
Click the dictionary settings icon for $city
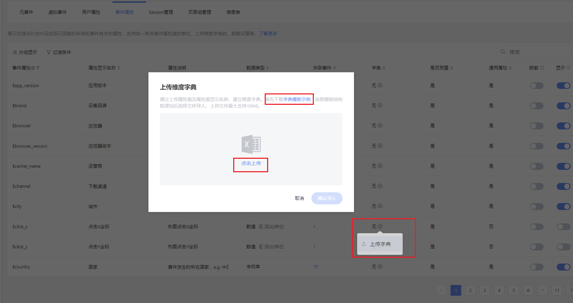pyautogui.click(x=380, y=206)
